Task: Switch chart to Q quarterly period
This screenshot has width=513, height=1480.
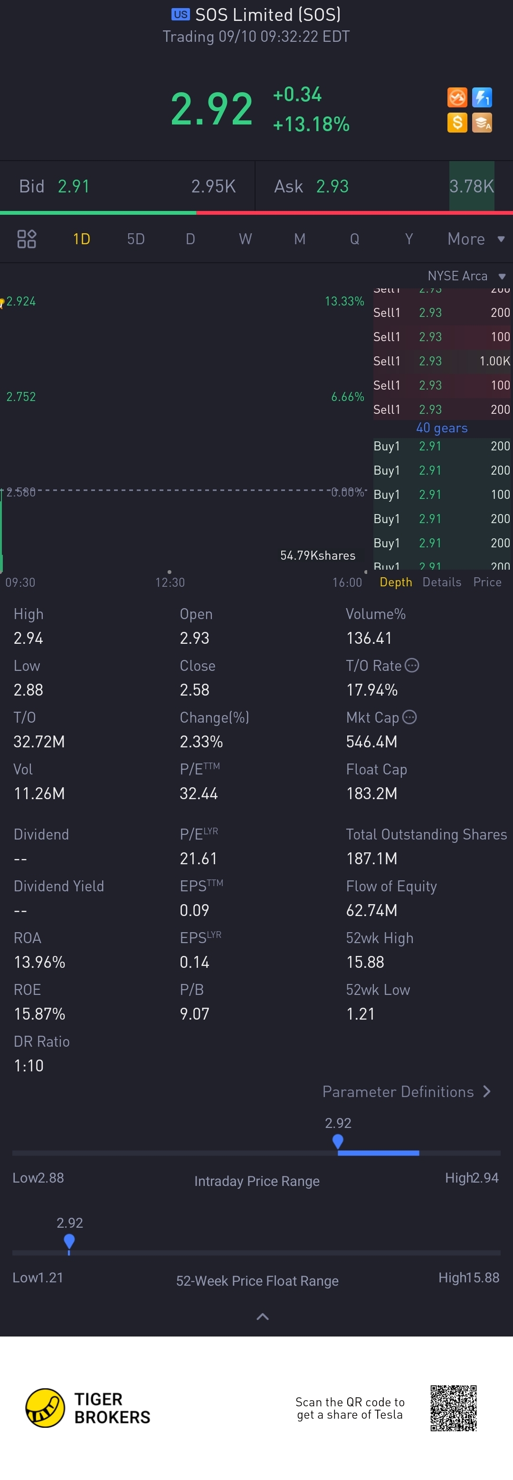Action: point(354,239)
